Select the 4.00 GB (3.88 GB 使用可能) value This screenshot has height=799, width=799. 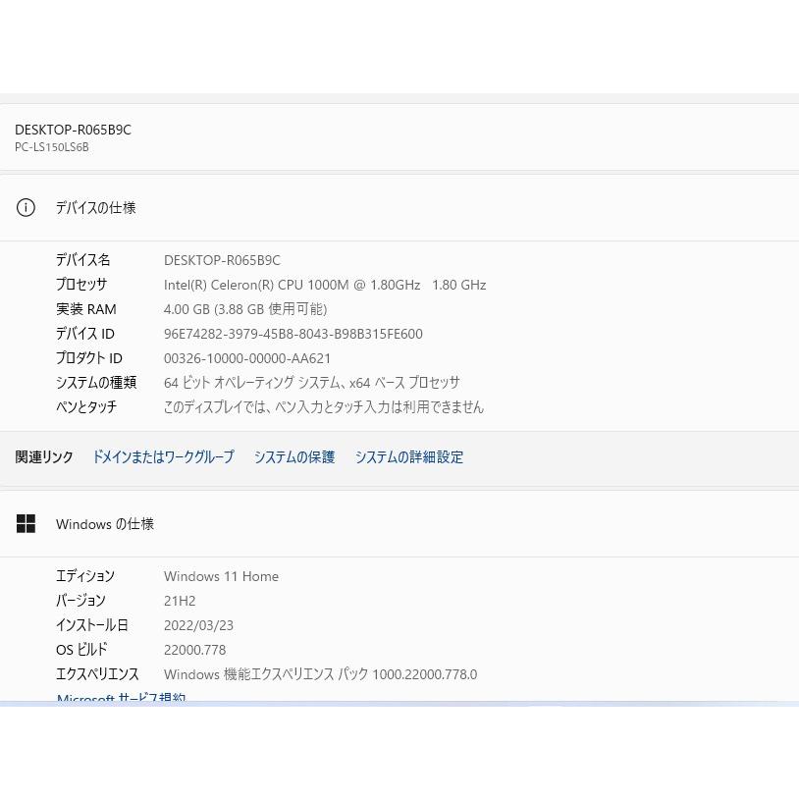pyautogui.click(x=245, y=309)
